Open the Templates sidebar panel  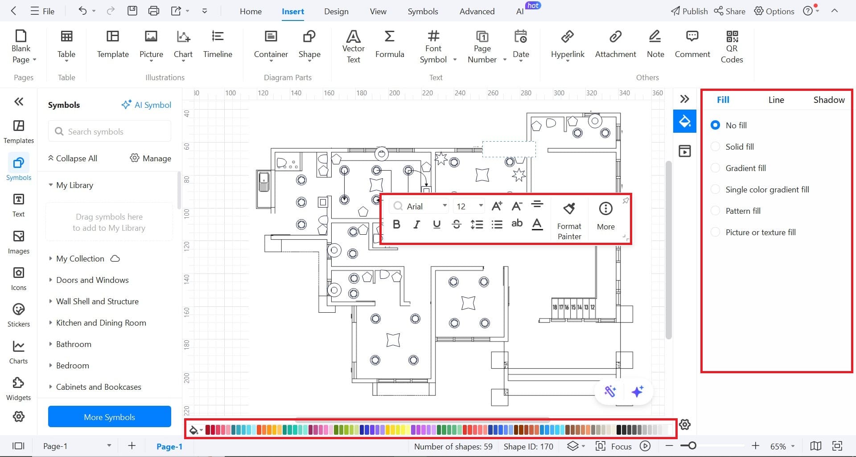(x=19, y=132)
